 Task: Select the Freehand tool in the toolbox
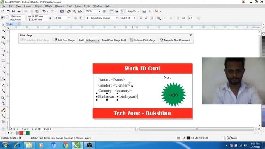coord(3,50)
